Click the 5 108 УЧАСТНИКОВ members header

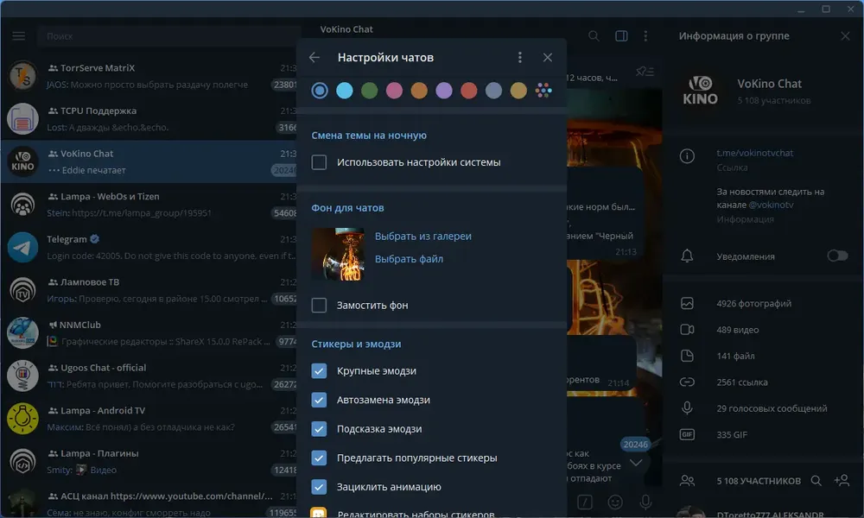pos(759,481)
